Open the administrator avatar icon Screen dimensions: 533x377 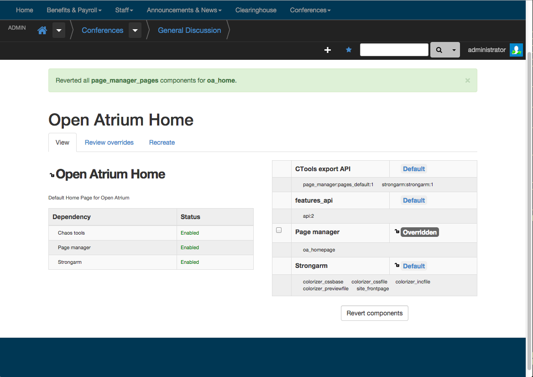pyautogui.click(x=516, y=50)
